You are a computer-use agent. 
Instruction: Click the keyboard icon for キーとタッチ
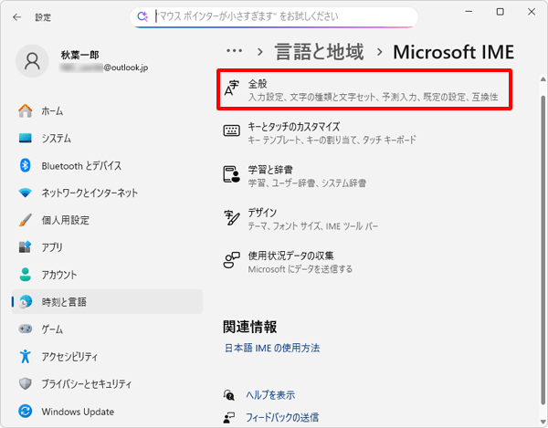[x=231, y=130]
